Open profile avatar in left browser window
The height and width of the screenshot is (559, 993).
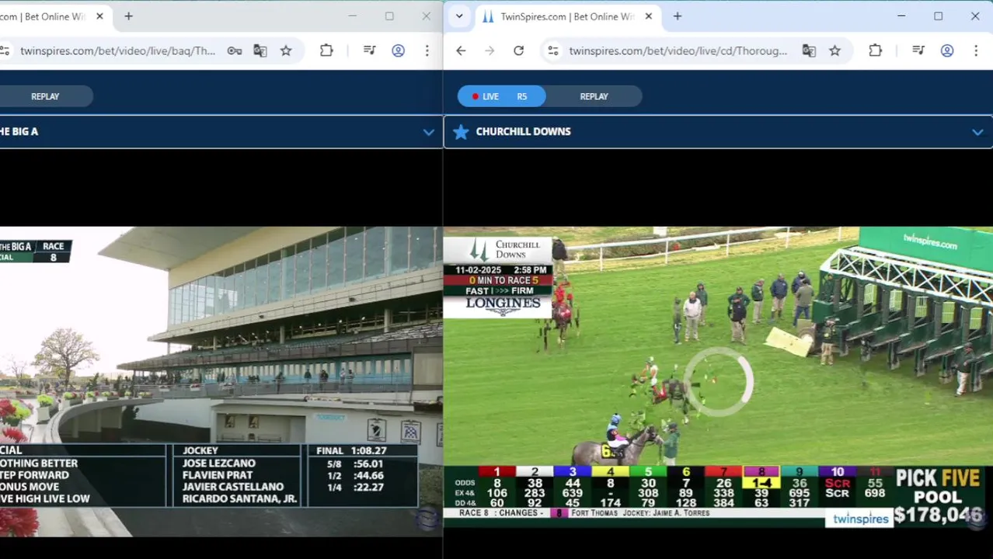[x=398, y=51]
